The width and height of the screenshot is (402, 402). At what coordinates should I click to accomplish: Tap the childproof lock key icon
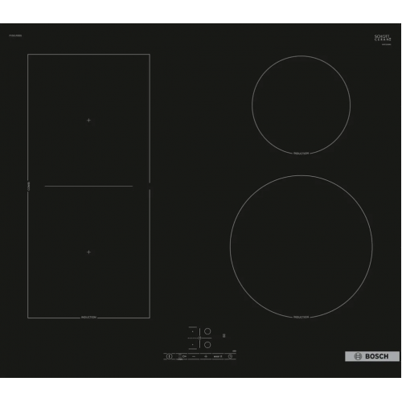[x=184, y=356]
